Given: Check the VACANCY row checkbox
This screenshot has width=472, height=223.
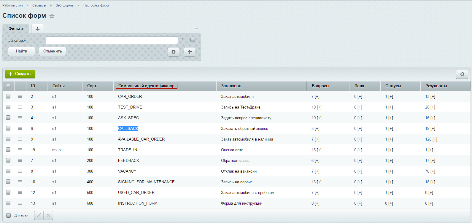Looking at the screenshot, I should (x=8, y=171).
